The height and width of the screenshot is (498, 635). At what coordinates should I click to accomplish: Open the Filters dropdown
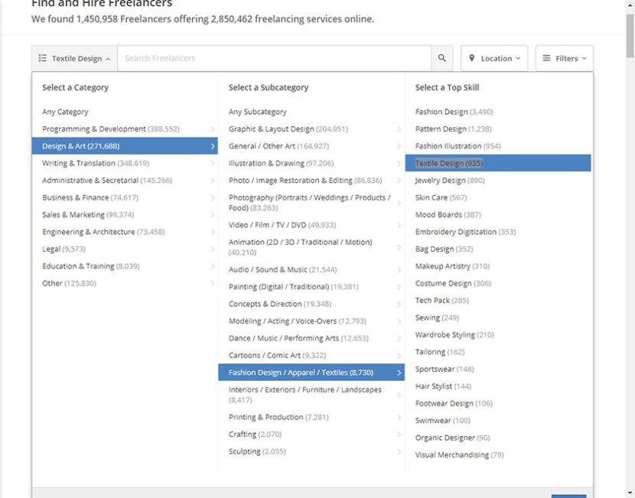(x=565, y=58)
